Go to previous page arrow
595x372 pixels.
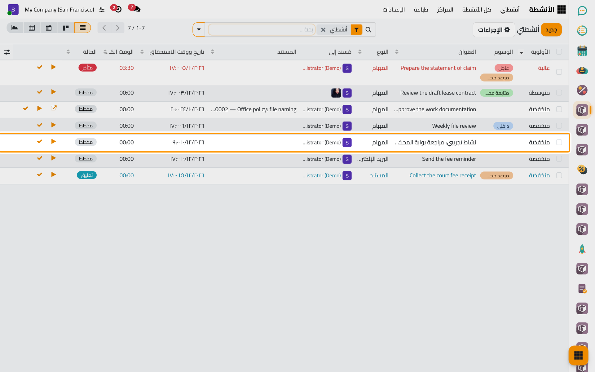pos(104,28)
